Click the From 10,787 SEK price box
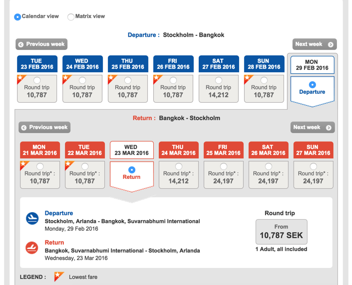The image size is (352, 285). coord(281,232)
